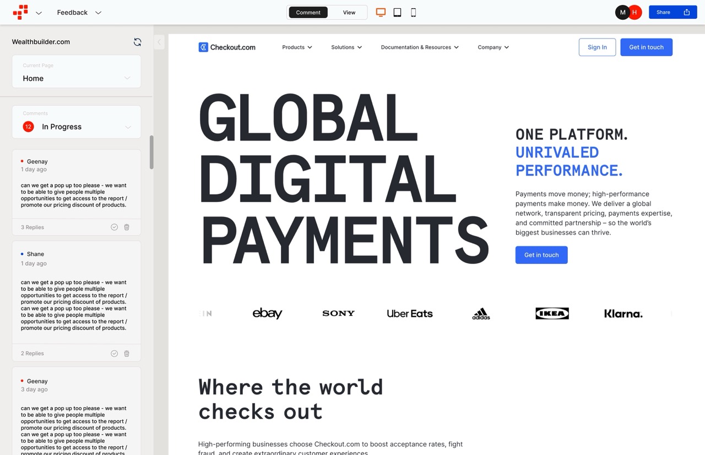Click the Sign In button
This screenshot has height=455, width=705.
click(x=597, y=47)
